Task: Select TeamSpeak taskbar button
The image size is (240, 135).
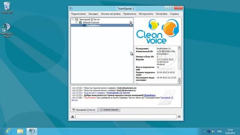Action: pyautogui.click(x=31, y=131)
